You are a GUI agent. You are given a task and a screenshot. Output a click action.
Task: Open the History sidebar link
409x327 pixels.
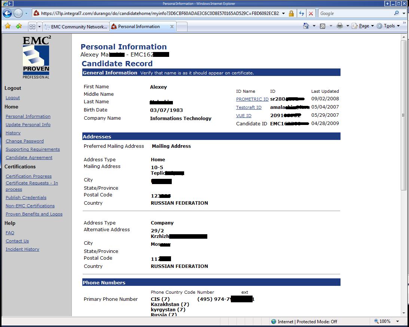point(13,133)
